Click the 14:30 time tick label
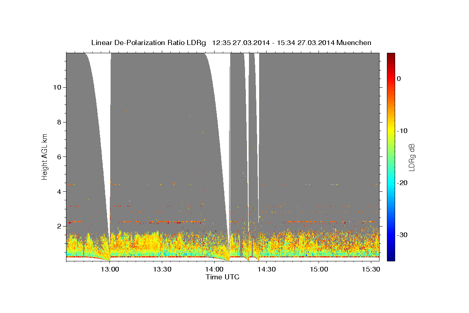Image resolution: width=469 pixels, height=313 pixels. [267, 269]
